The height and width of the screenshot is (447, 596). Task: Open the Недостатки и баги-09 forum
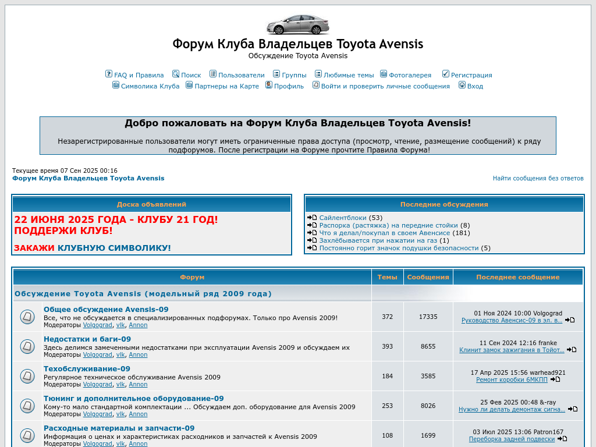[x=87, y=339]
